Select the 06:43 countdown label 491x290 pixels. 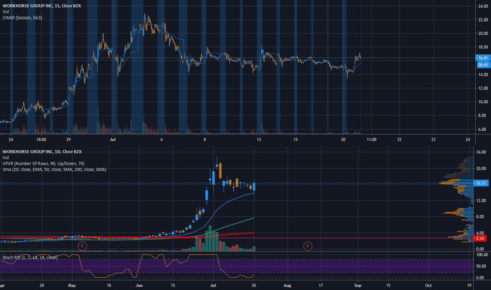[x=483, y=65]
